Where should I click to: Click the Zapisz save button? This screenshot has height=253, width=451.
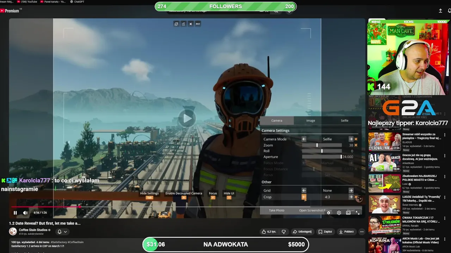325,232
